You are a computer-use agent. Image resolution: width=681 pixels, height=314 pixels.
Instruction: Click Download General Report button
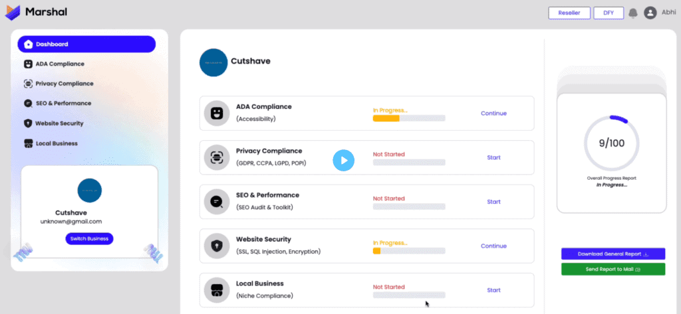click(x=613, y=254)
